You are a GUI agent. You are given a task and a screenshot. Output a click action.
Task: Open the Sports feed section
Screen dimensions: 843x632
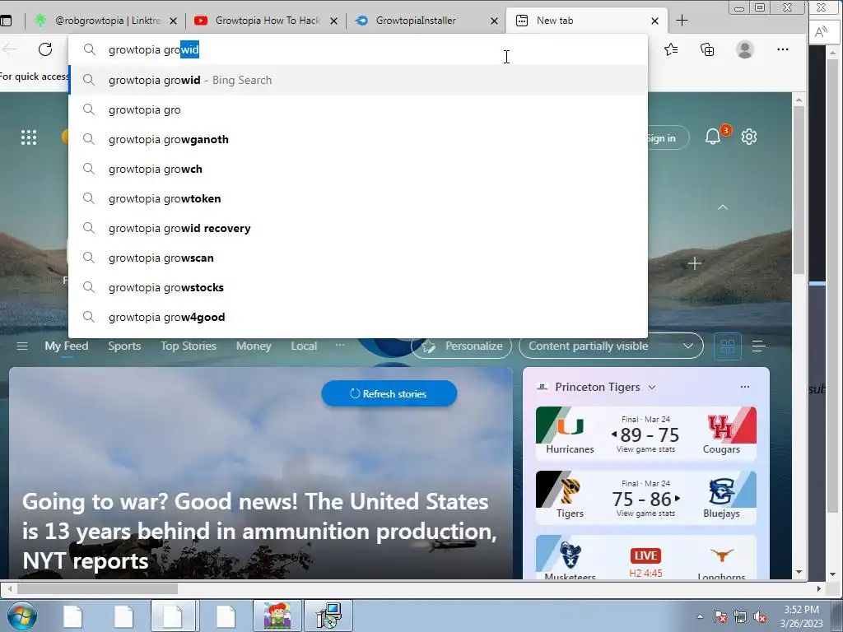[124, 346]
